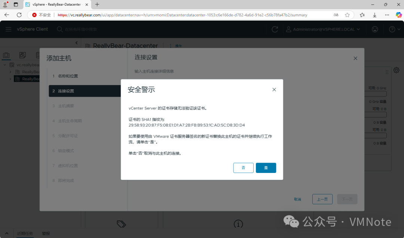The width and height of the screenshot is (404, 238).
Task: Click the card drag handle dots icon
Action: (x=387, y=72)
